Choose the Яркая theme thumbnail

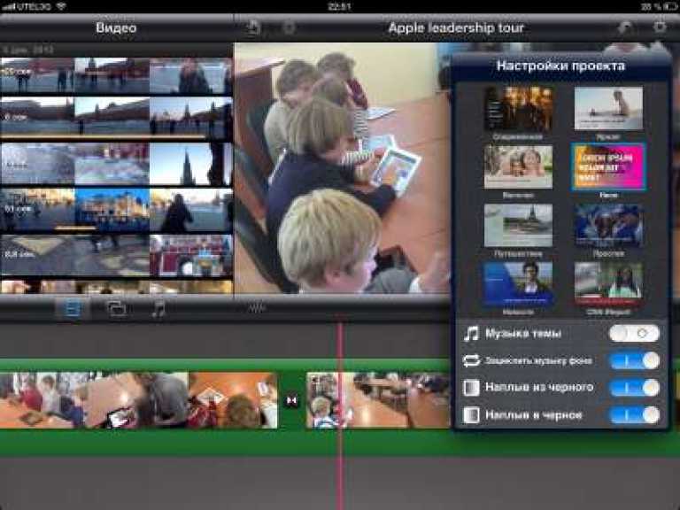point(608,108)
